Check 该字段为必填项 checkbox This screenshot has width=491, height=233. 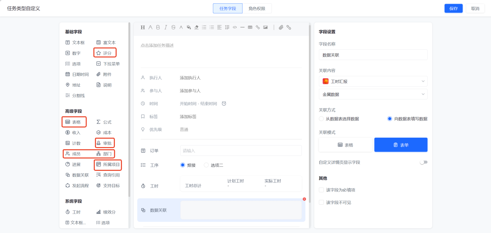point(321,190)
